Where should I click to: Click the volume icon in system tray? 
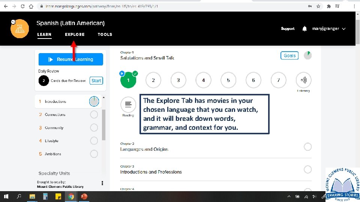pos(314,196)
